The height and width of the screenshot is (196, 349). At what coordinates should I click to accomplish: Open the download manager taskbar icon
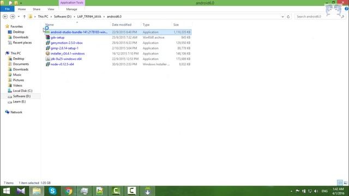(148, 191)
